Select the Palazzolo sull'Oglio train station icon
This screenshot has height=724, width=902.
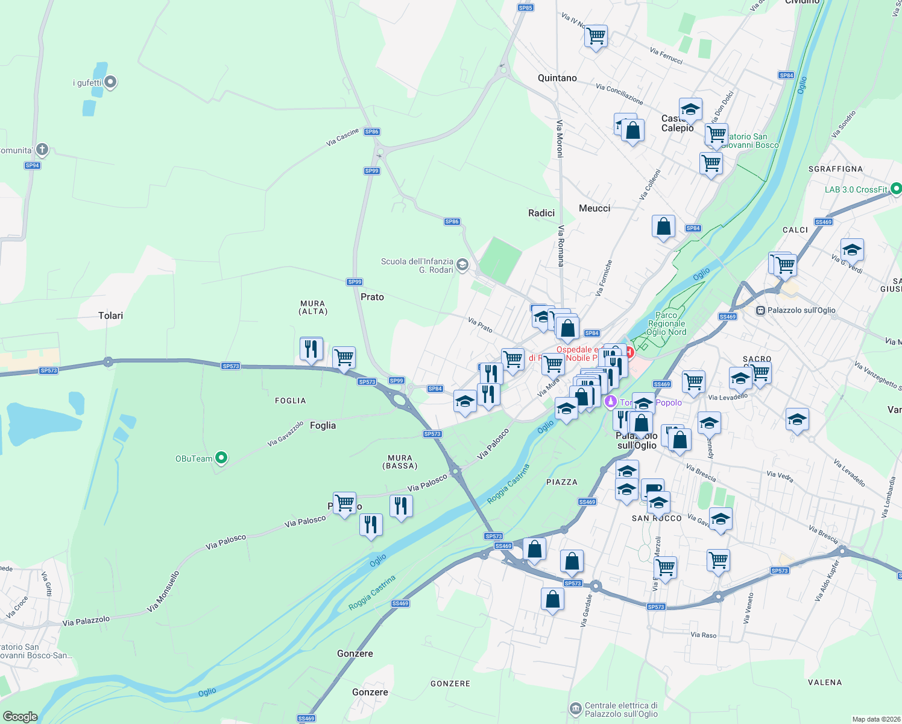tap(761, 309)
